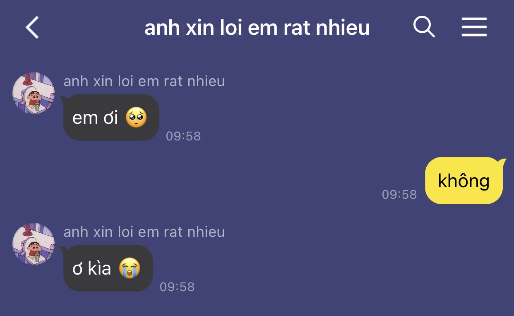The image size is (514, 316).
Task: Tap the chat title in the header
Action: (257, 28)
